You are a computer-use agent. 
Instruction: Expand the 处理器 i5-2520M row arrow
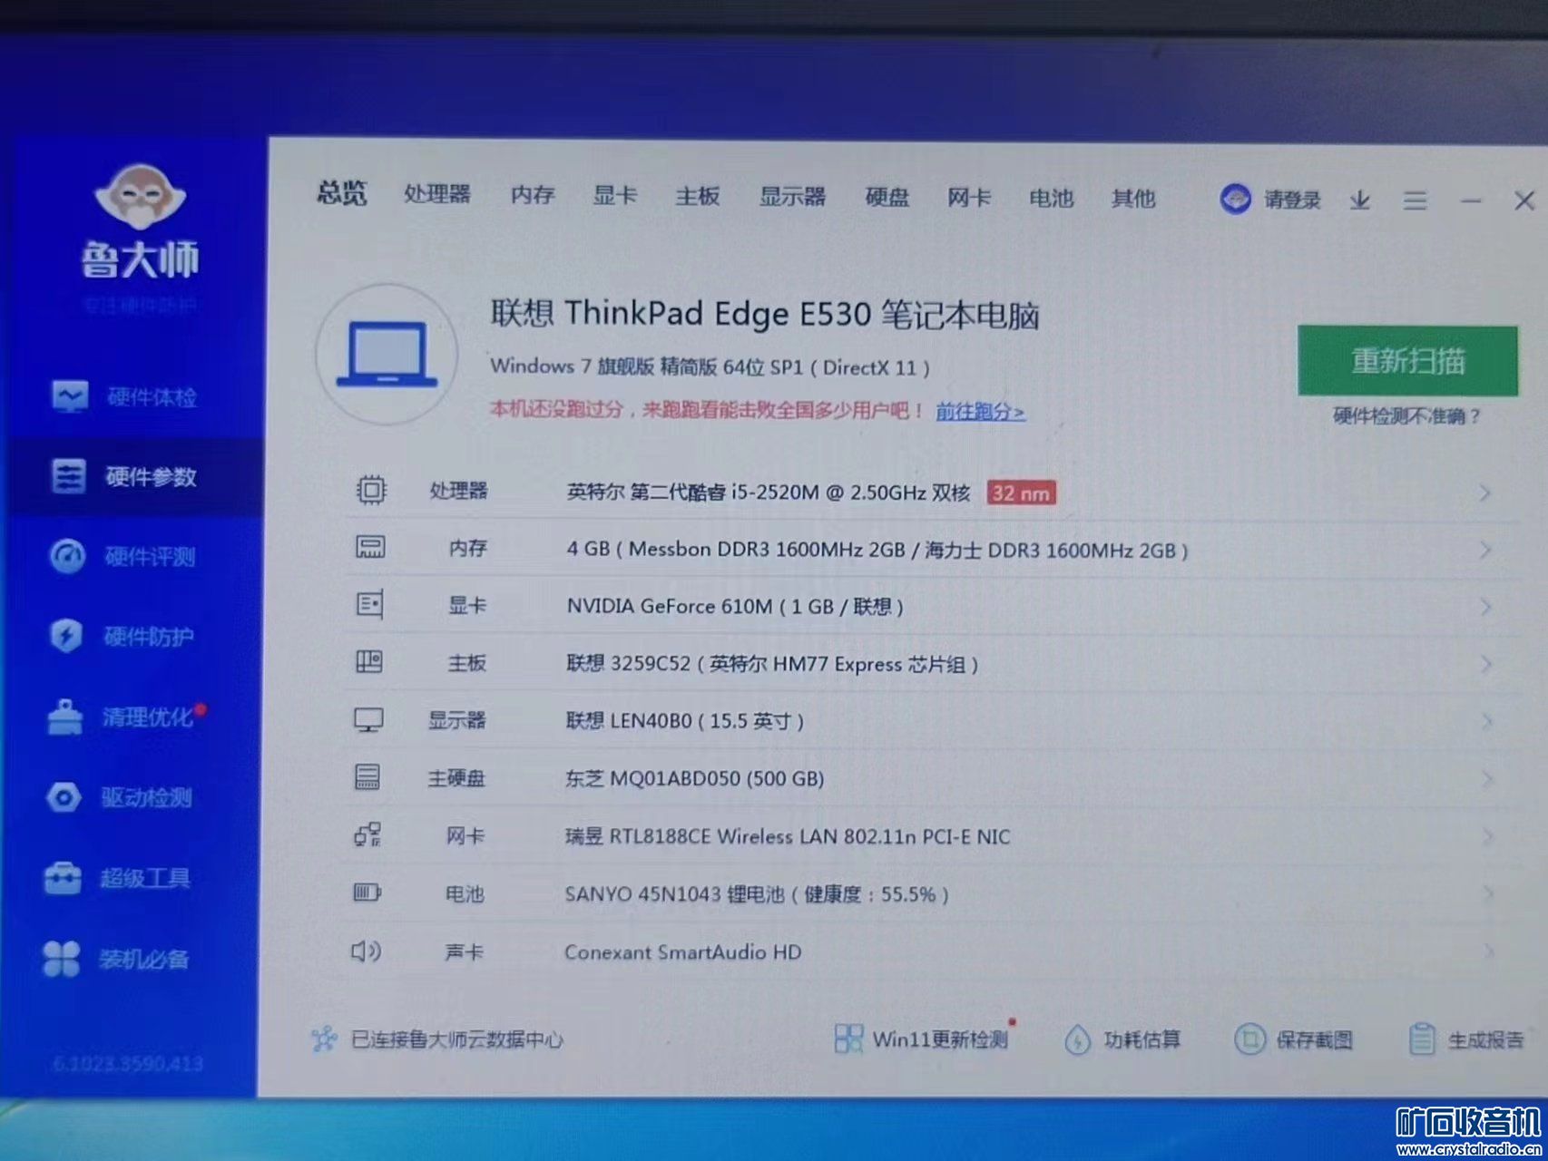(1484, 493)
